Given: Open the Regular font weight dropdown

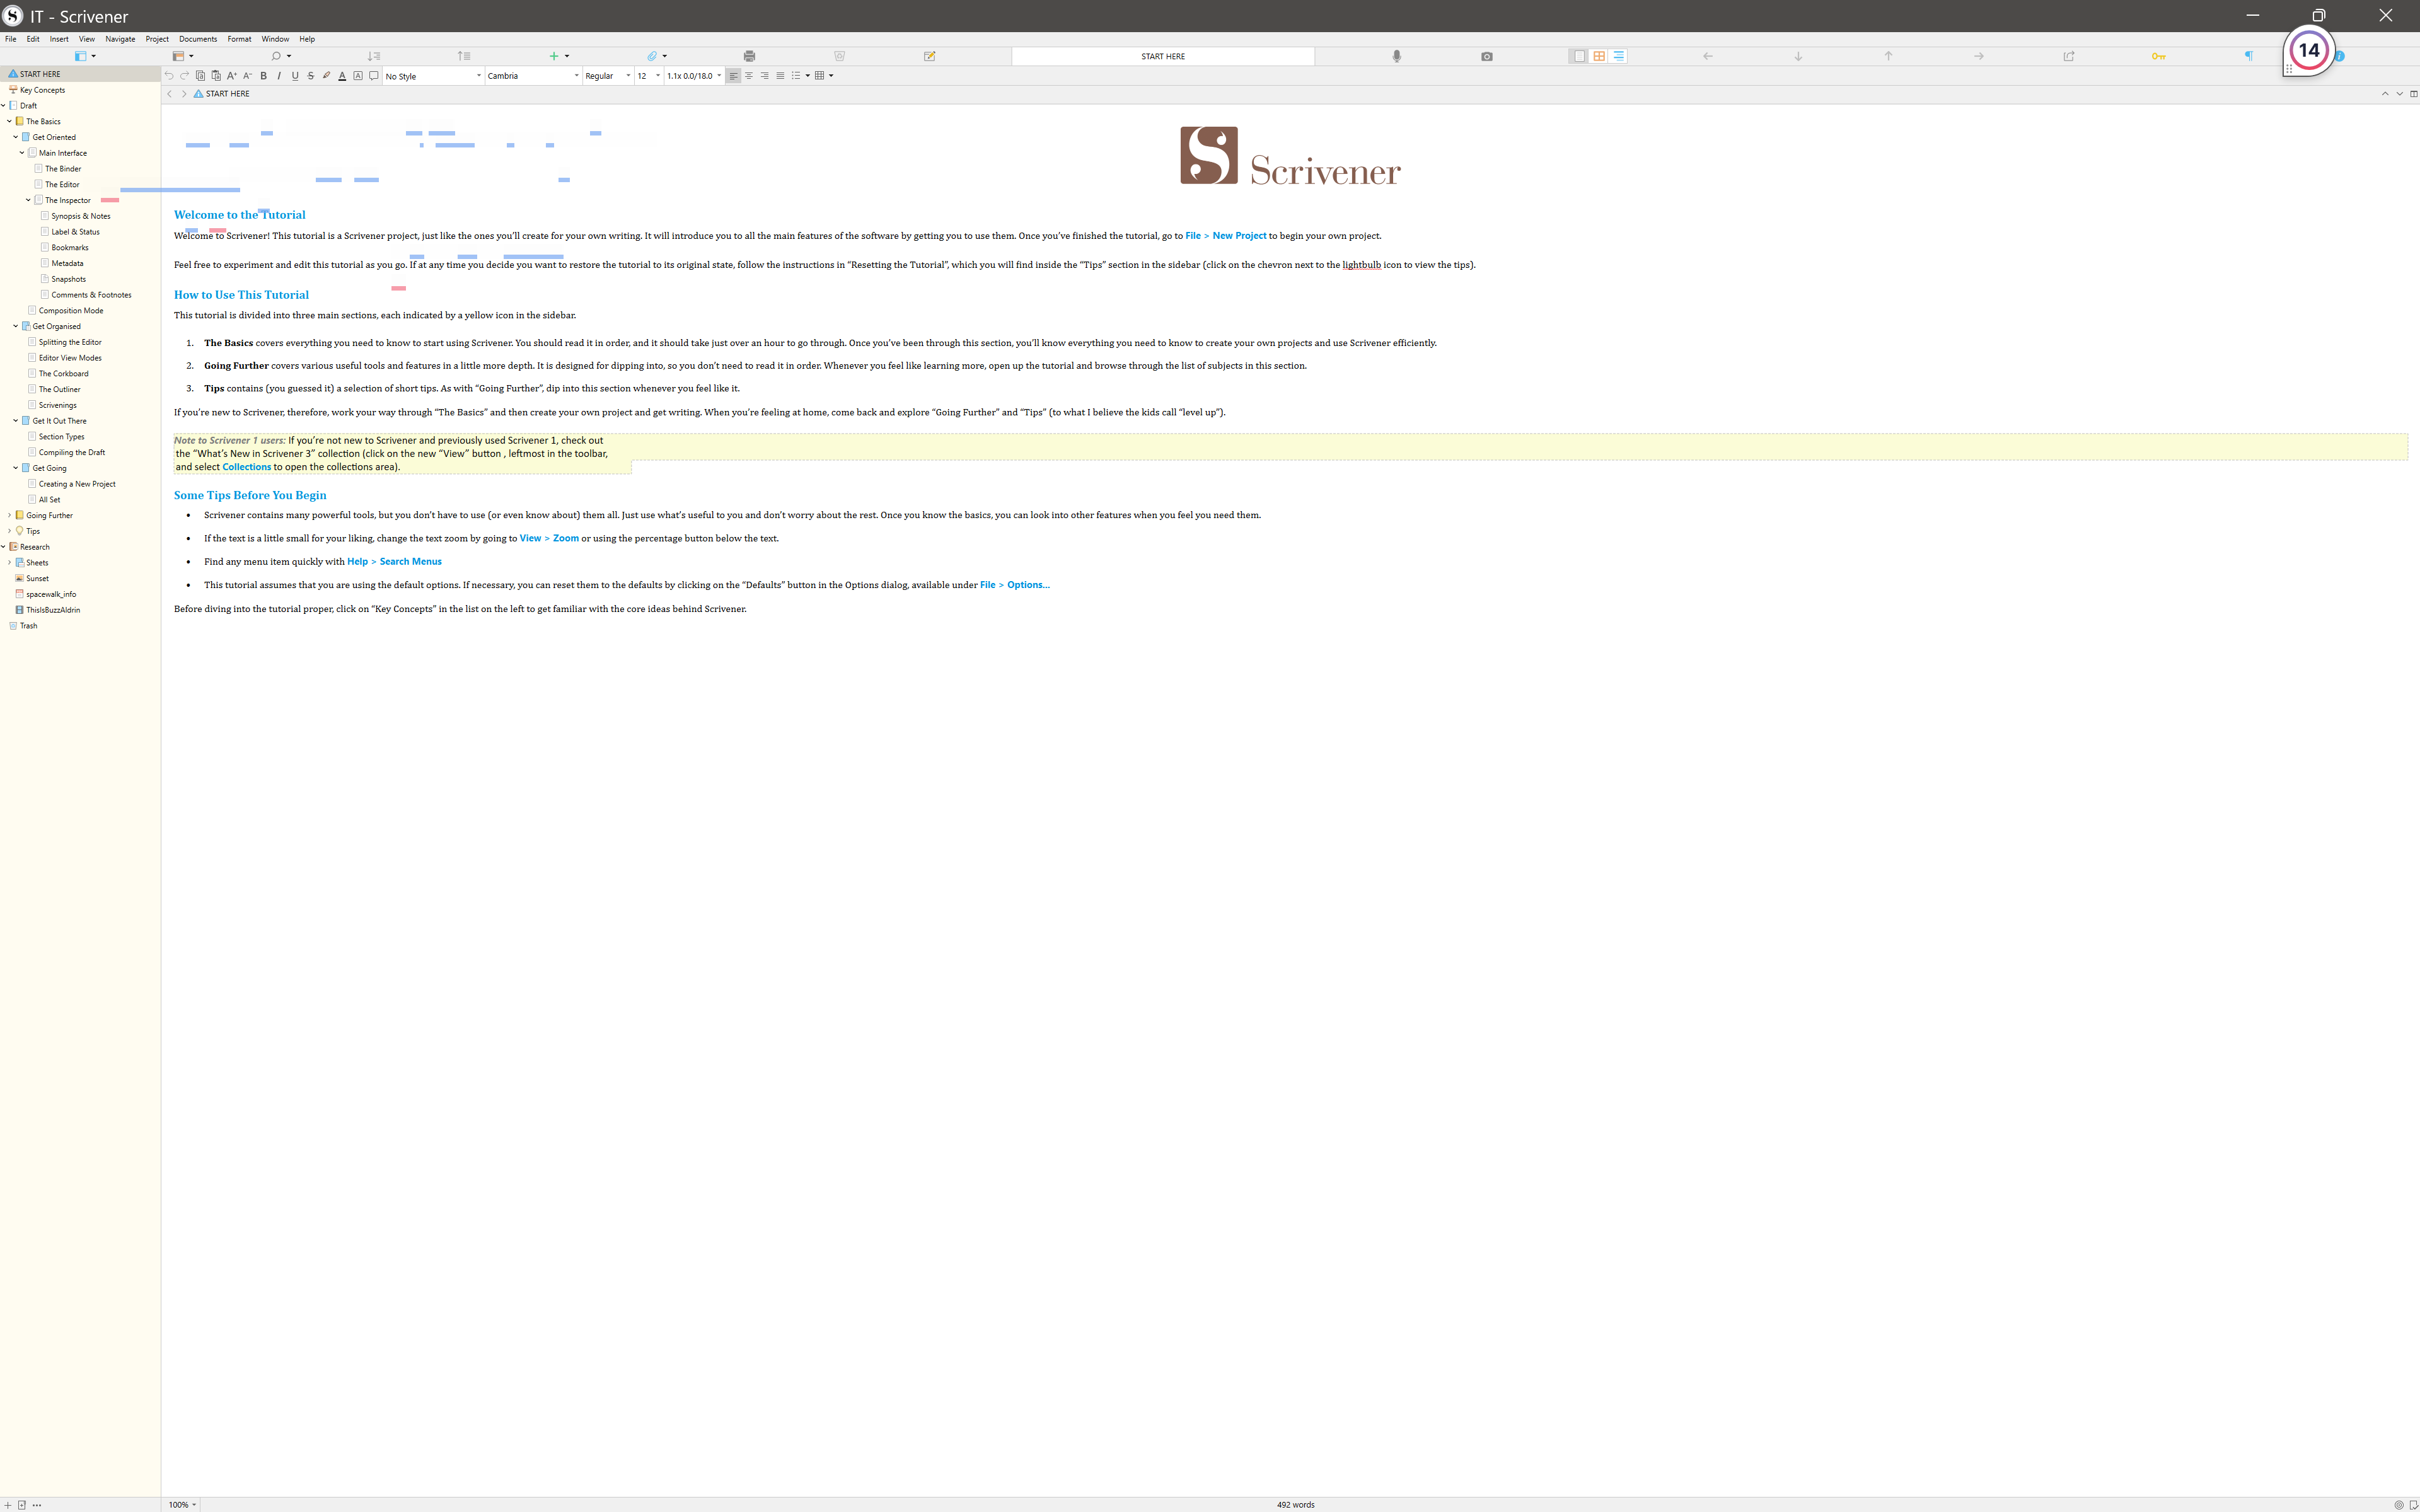Looking at the screenshot, I should click(608, 76).
